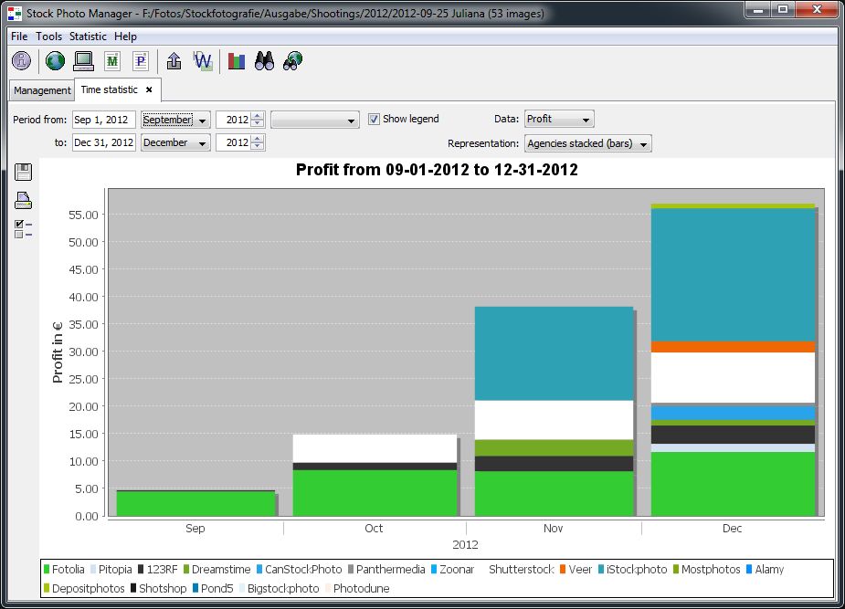Open the globe web toolbar icon

(55, 61)
